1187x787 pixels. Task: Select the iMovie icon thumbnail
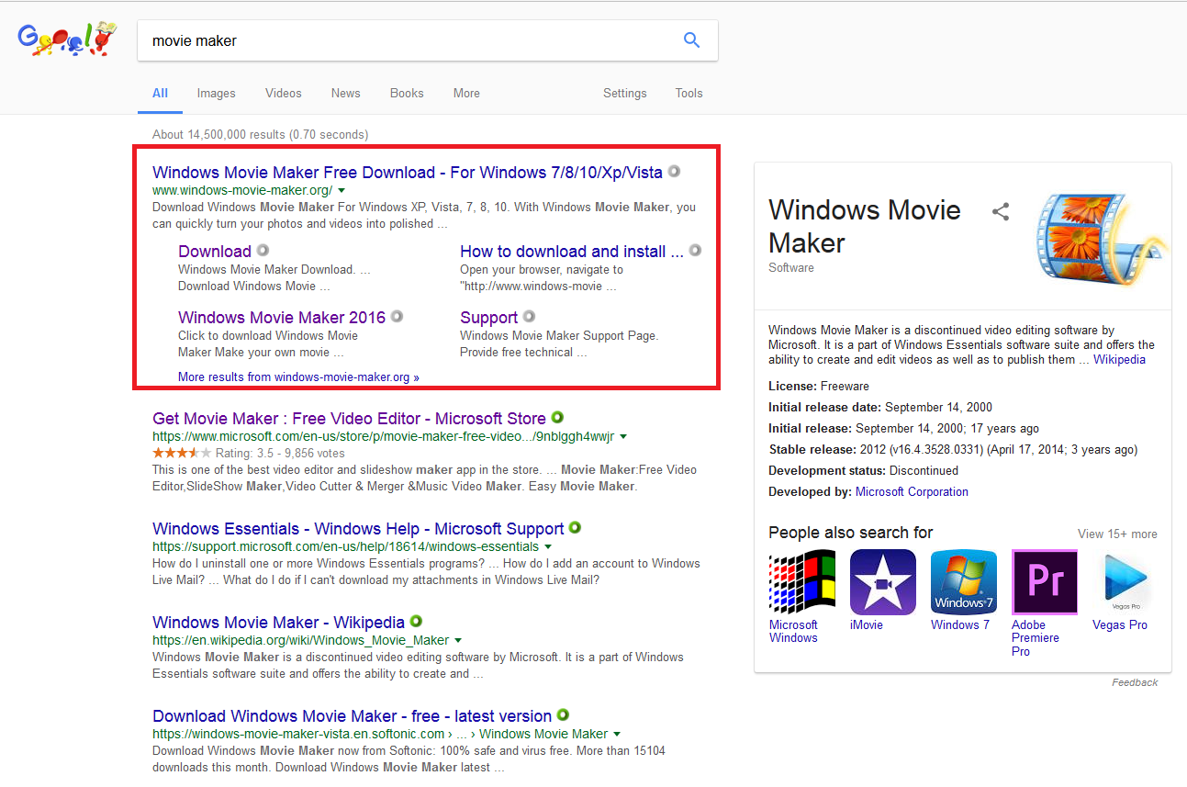click(x=882, y=582)
